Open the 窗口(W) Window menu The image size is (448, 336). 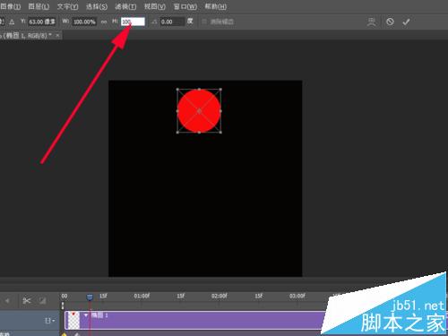tap(185, 6)
